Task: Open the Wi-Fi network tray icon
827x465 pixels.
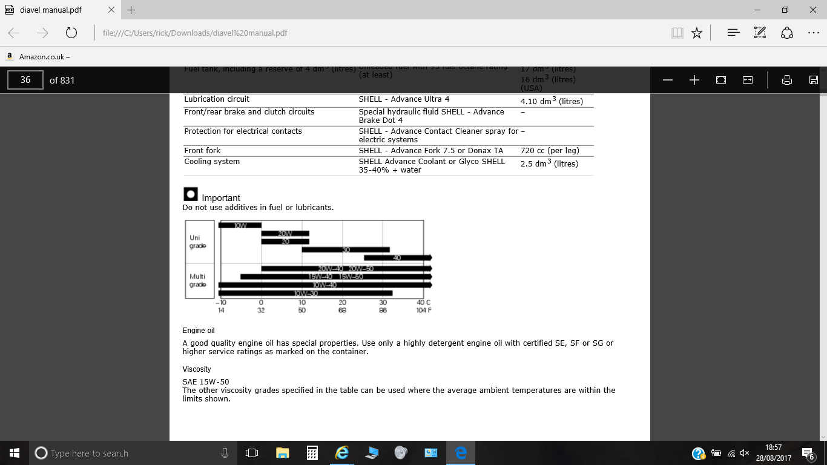Action: pos(731,453)
